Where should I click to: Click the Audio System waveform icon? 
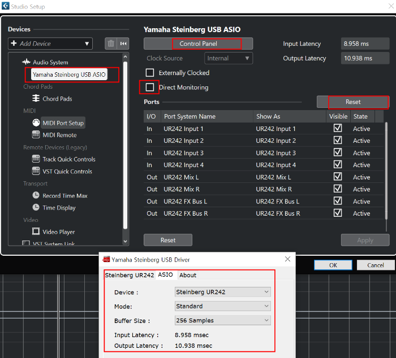coord(26,62)
